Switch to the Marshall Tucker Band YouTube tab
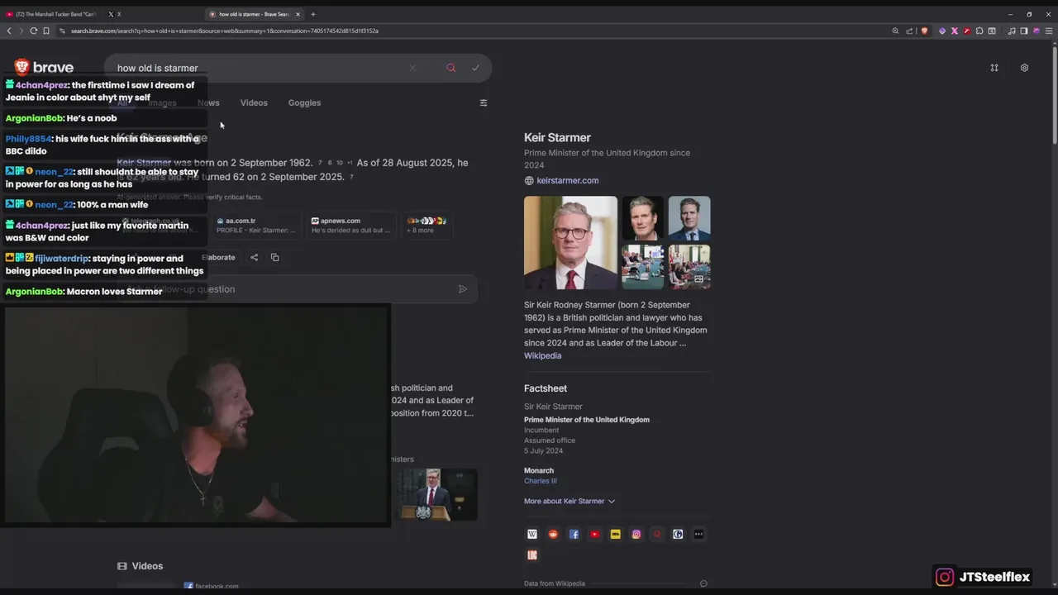The width and height of the screenshot is (1058, 595). coord(52,14)
